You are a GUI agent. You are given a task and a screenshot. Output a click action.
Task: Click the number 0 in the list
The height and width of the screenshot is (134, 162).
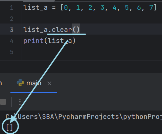coord(66,8)
